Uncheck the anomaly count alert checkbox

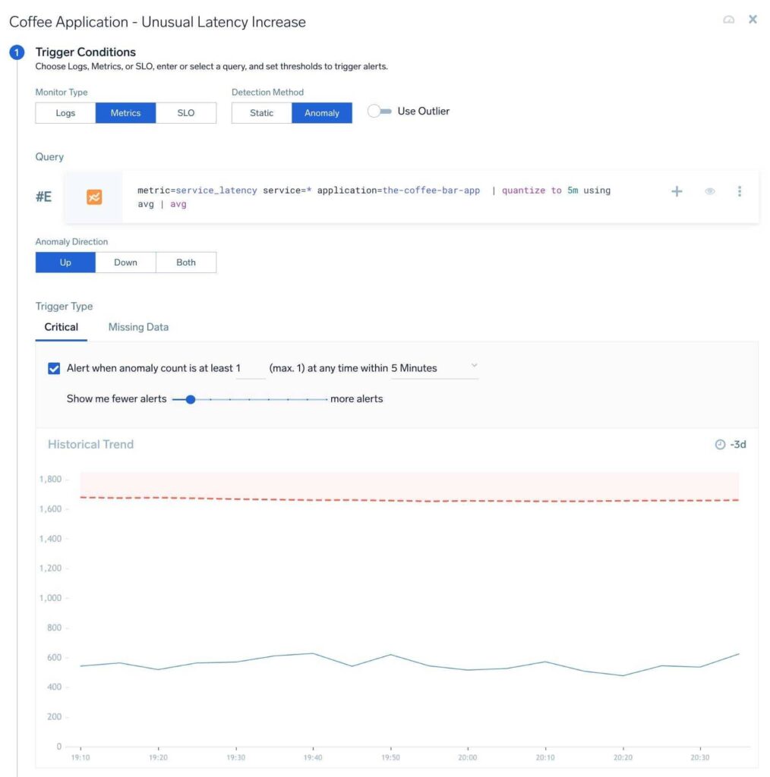pos(54,367)
